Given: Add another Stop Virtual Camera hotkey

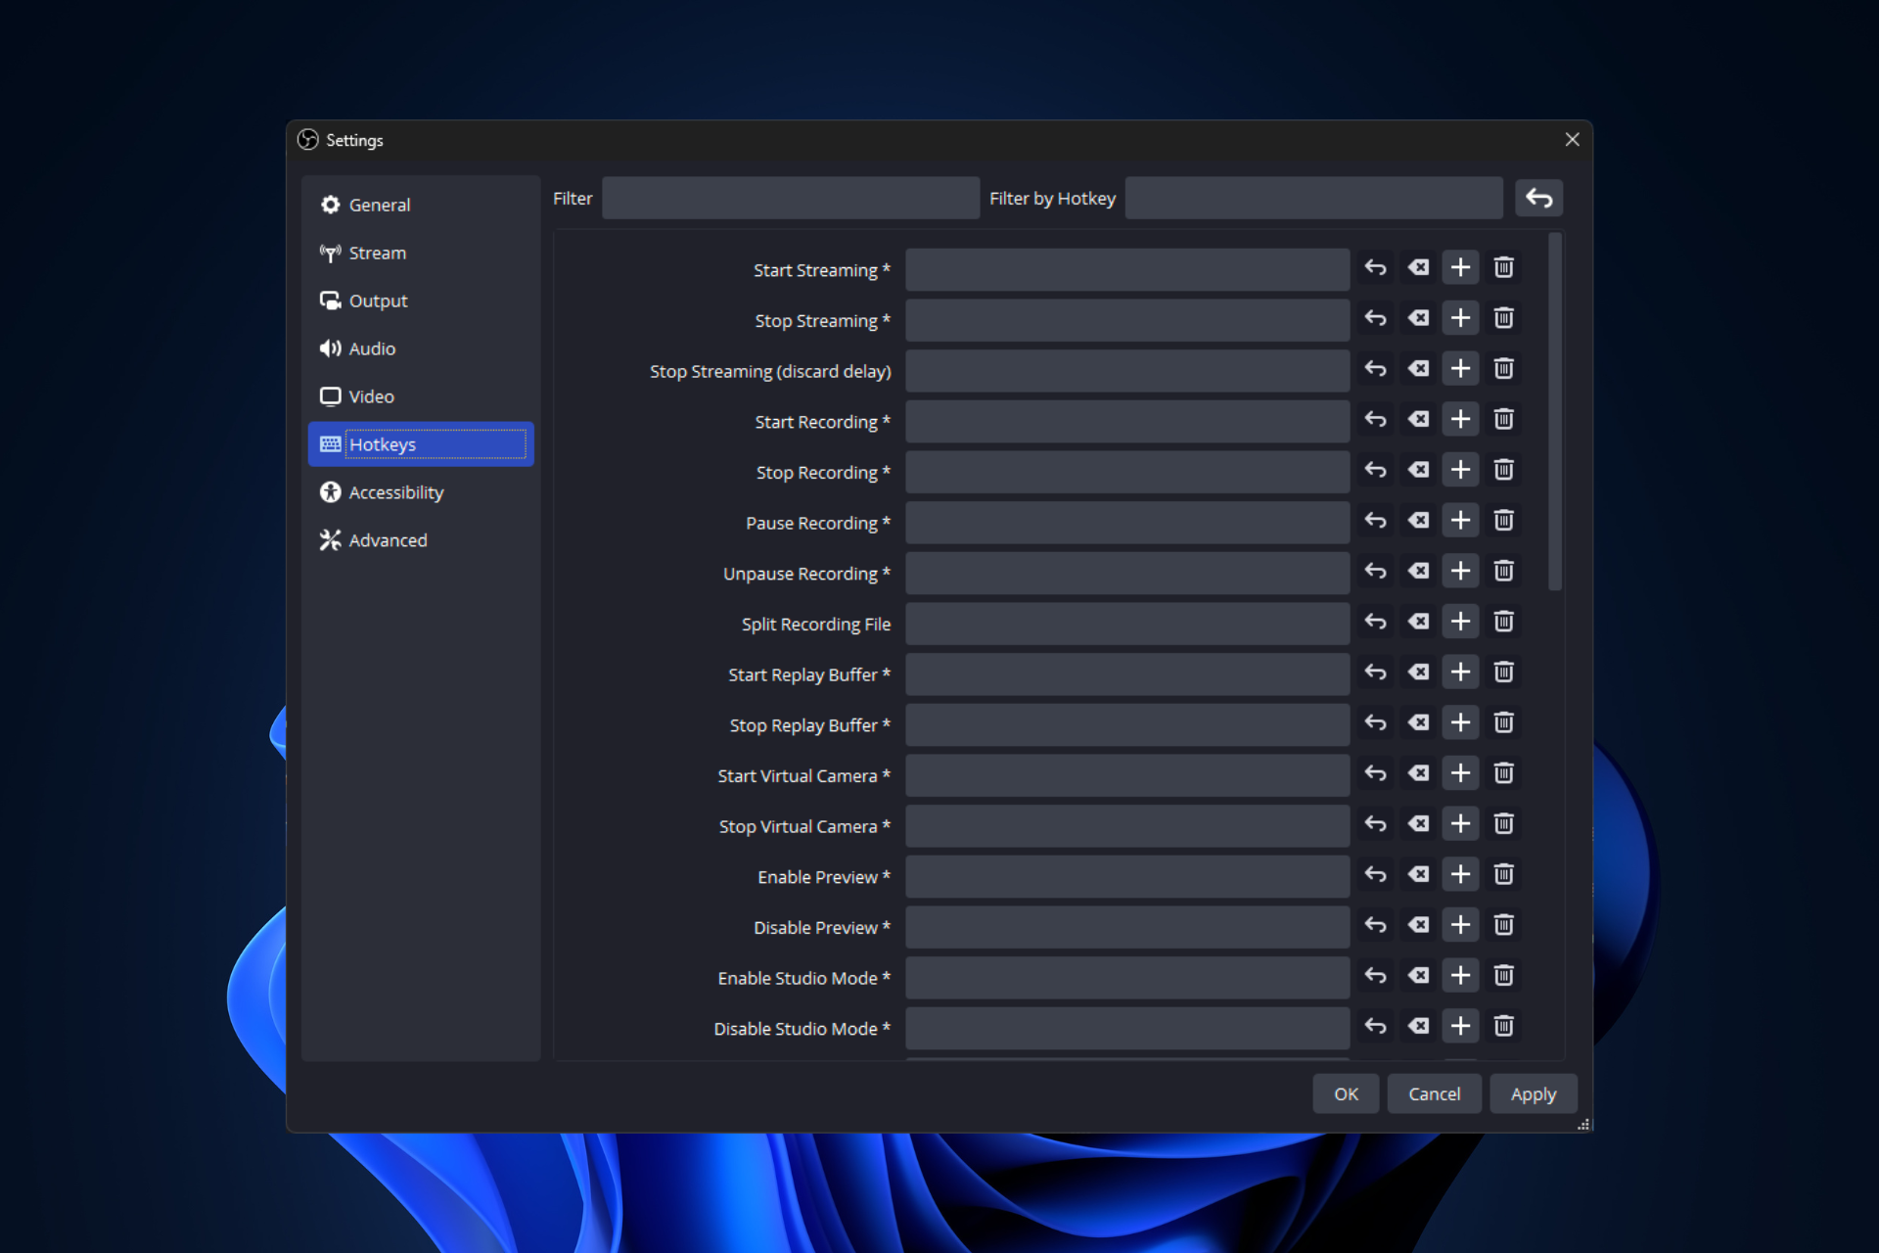Looking at the screenshot, I should coord(1460,824).
